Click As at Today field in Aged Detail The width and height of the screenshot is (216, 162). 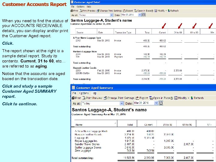click(x=96, y=15)
